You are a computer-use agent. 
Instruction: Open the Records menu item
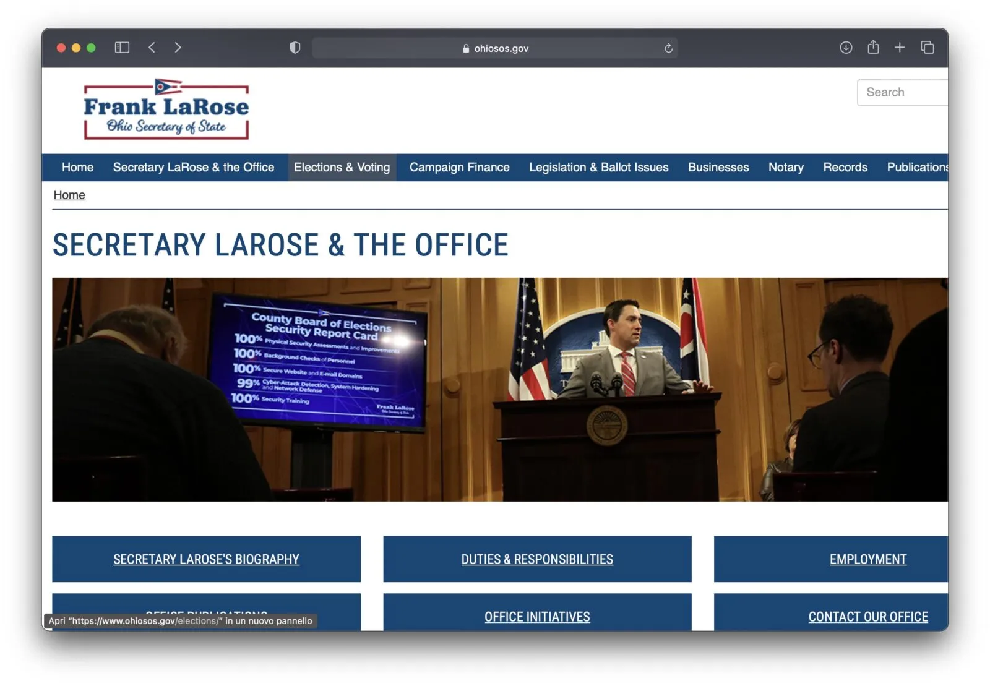point(845,168)
